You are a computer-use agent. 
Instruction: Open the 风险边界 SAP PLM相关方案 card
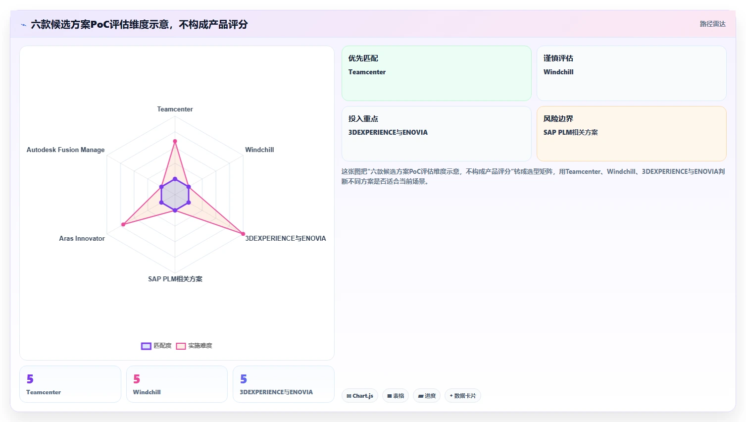tap(631, 134)
